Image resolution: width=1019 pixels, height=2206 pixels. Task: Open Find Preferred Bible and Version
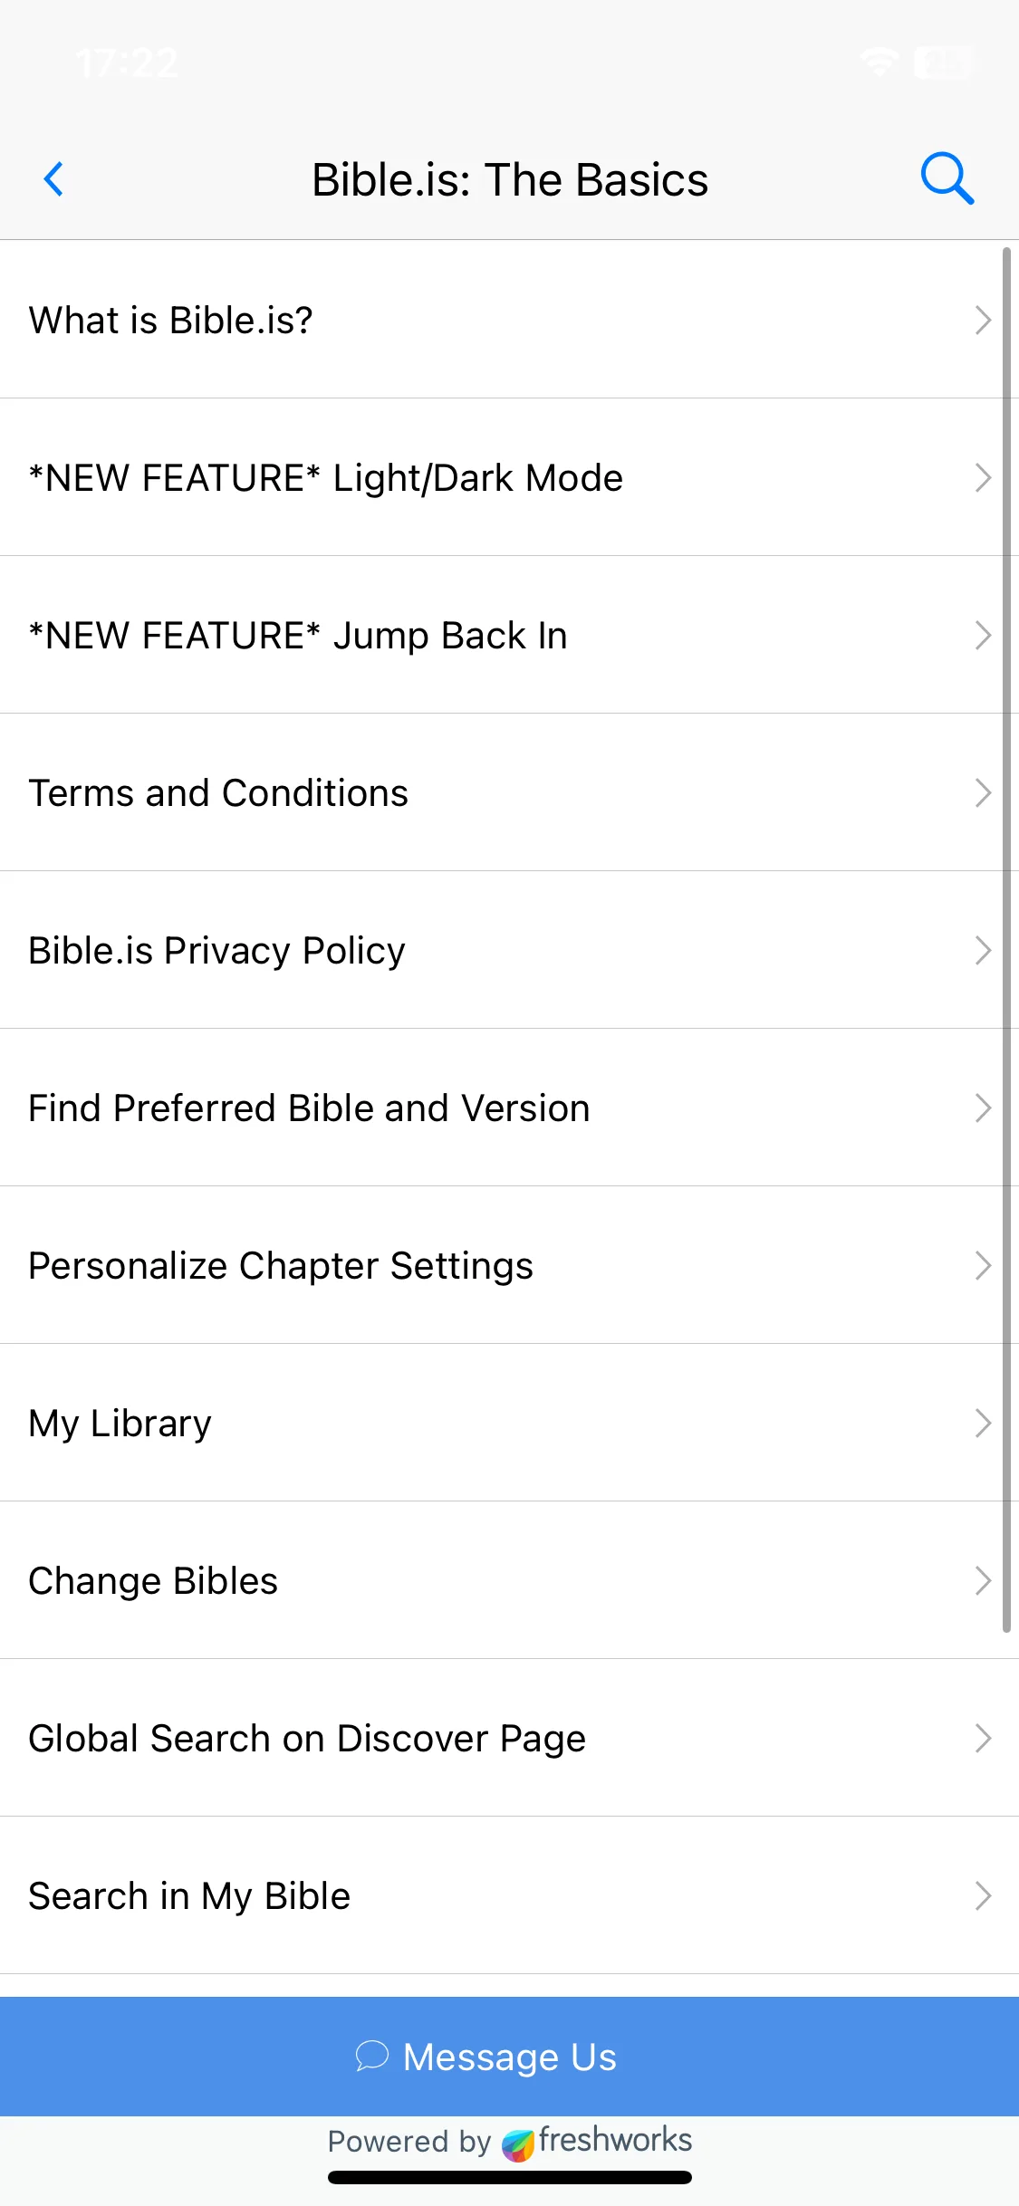pos(509,1108)
